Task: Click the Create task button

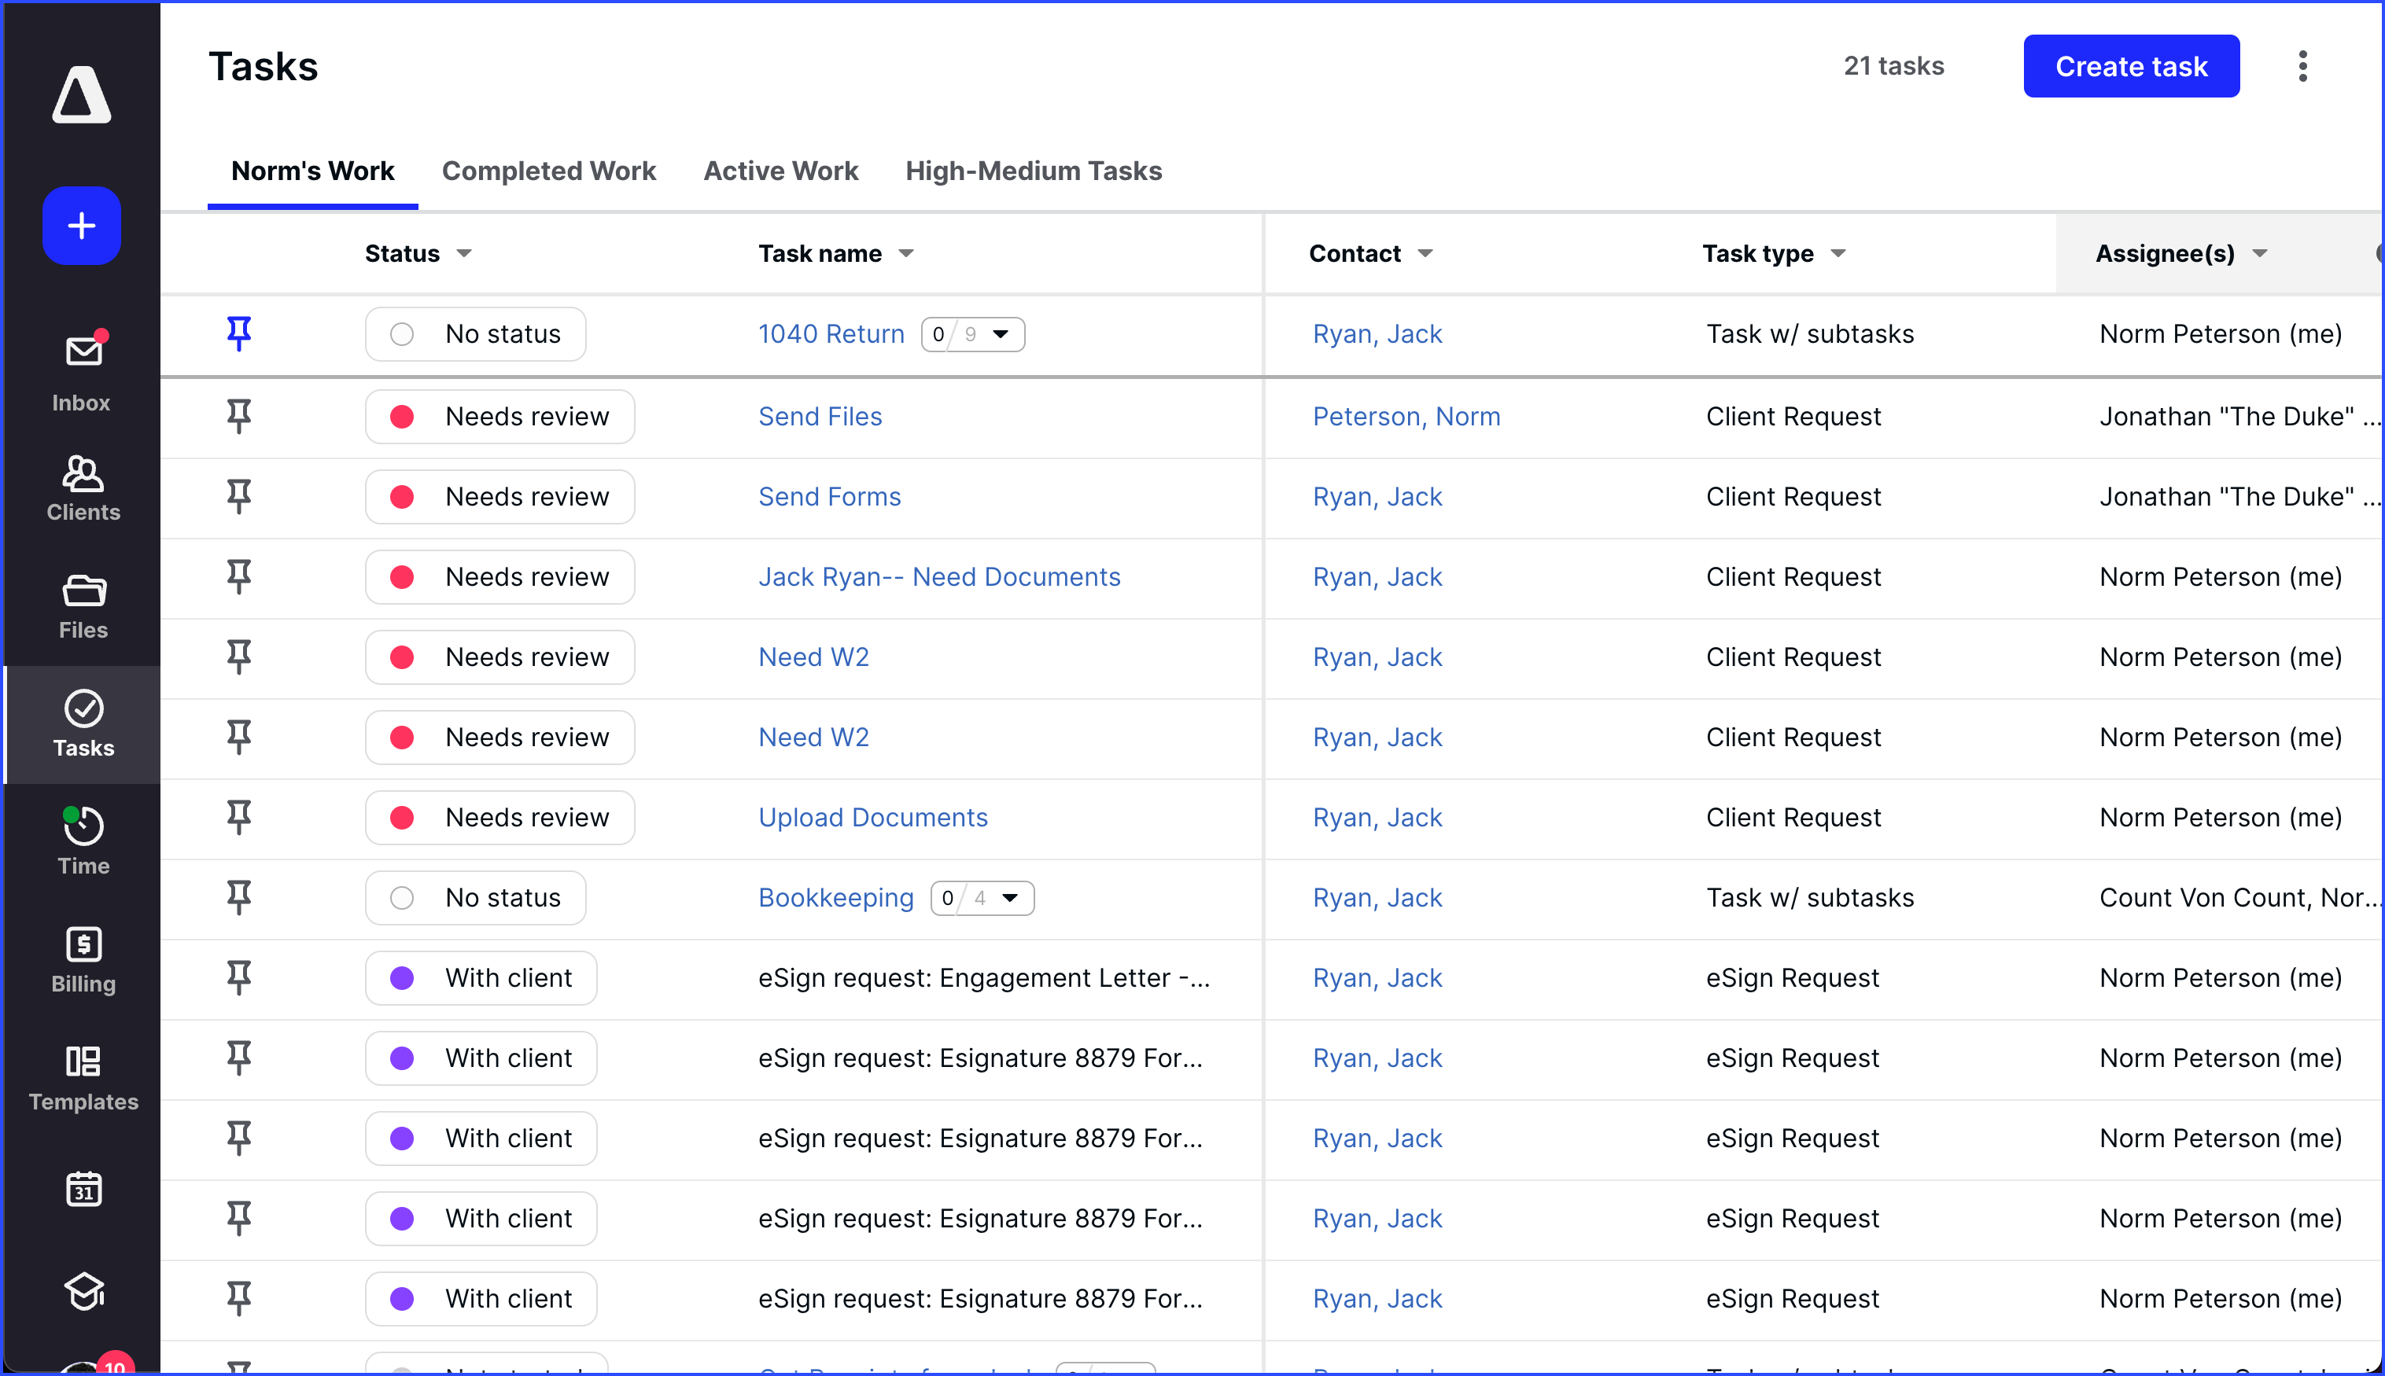Action: pyautogui.click(x=2131, y=66)
